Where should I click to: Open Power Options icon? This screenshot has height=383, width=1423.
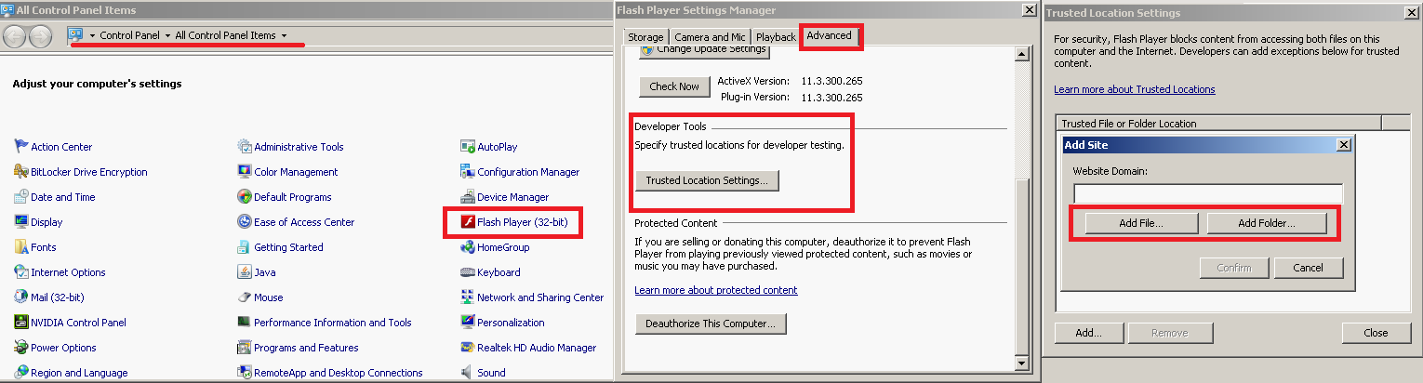(22, 348)
